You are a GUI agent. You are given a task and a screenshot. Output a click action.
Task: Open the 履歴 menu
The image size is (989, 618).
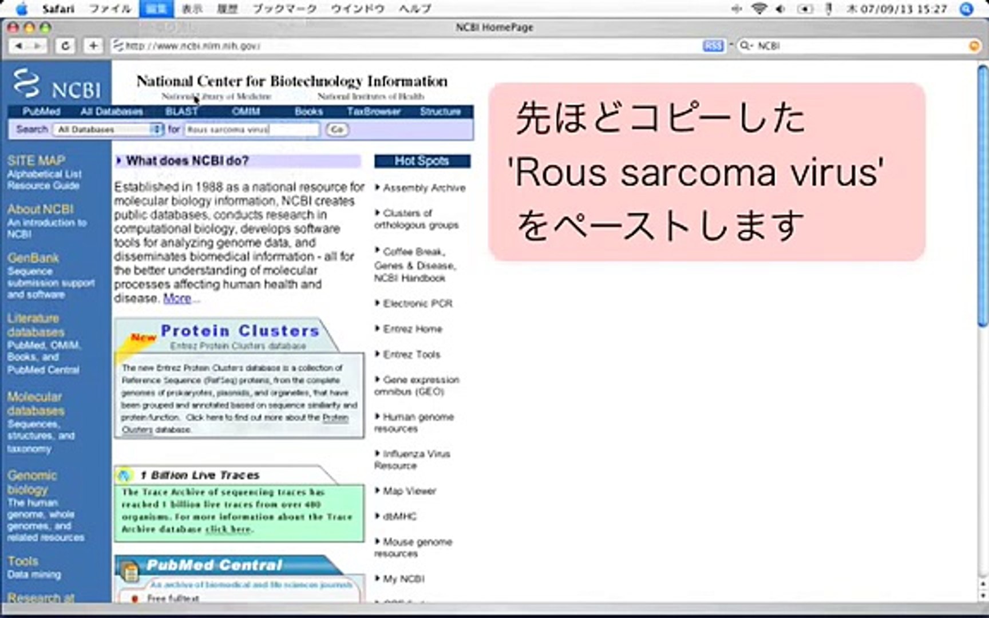[x=227, y=9]
